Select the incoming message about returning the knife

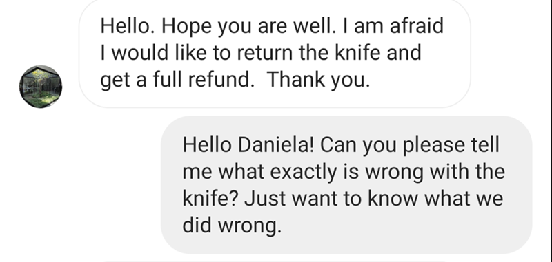pos(275,54)
